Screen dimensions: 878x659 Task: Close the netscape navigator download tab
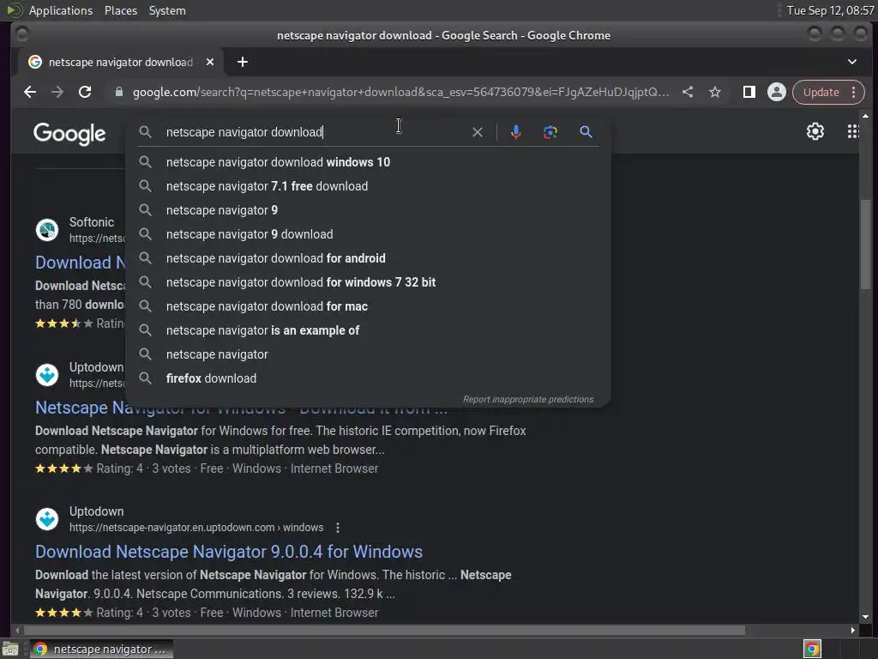click(x=210, y=62)
